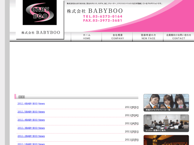The image size is (194, 145).
Task: Click the BABY BOO logo image
Action: click(39, 13)
